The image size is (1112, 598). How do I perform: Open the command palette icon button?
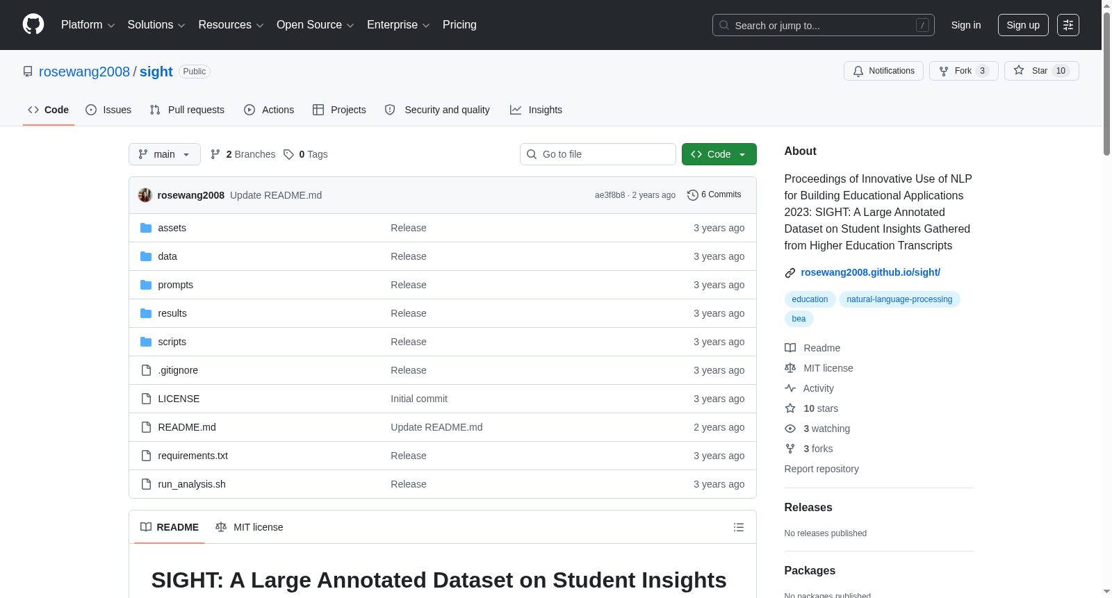(1068, 25)
